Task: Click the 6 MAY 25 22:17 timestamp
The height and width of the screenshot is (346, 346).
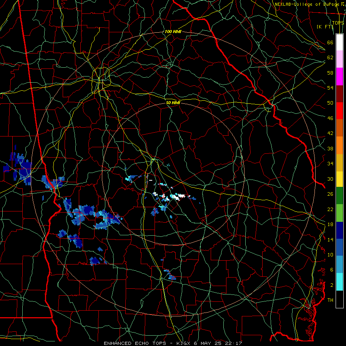Action: pyautogui.click(x=218, y=343)
